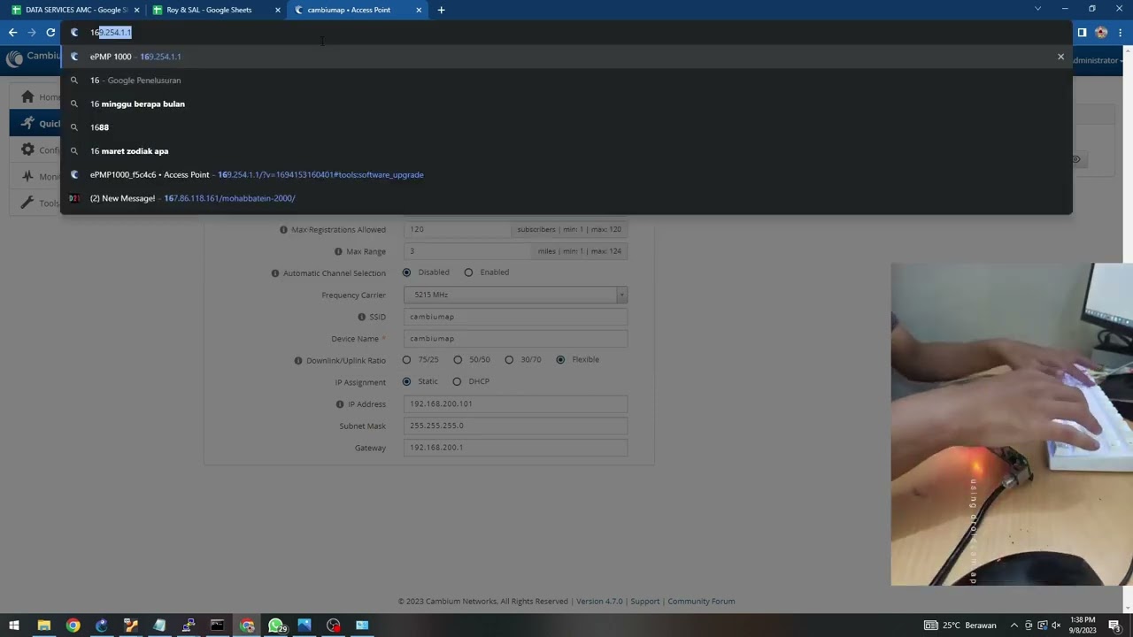Screen dimensions: 1133x637
Task: Click info icon beside Max Range
Action: (338, 251)
